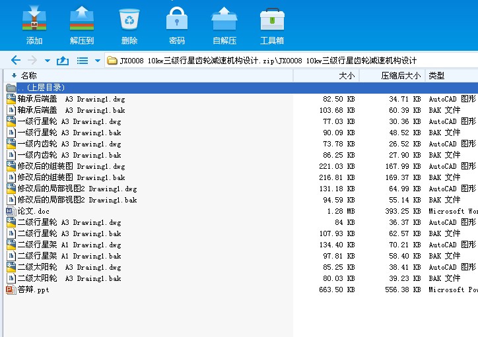Click the 556.38 KB compressed size
The image size is (478, 337).
(x=403, y=290)
